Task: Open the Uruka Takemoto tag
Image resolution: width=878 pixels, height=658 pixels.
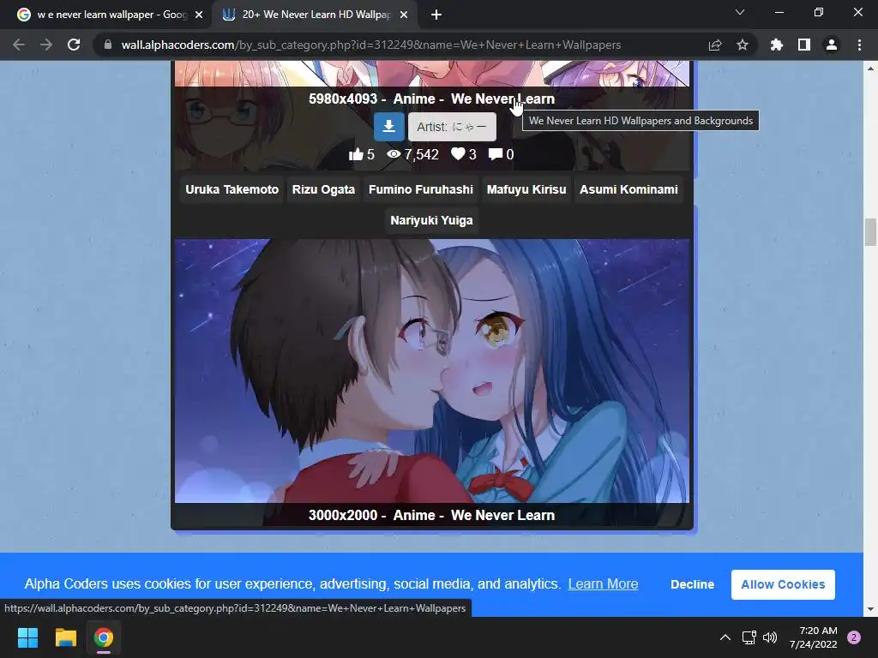Action: click(232, 189)
